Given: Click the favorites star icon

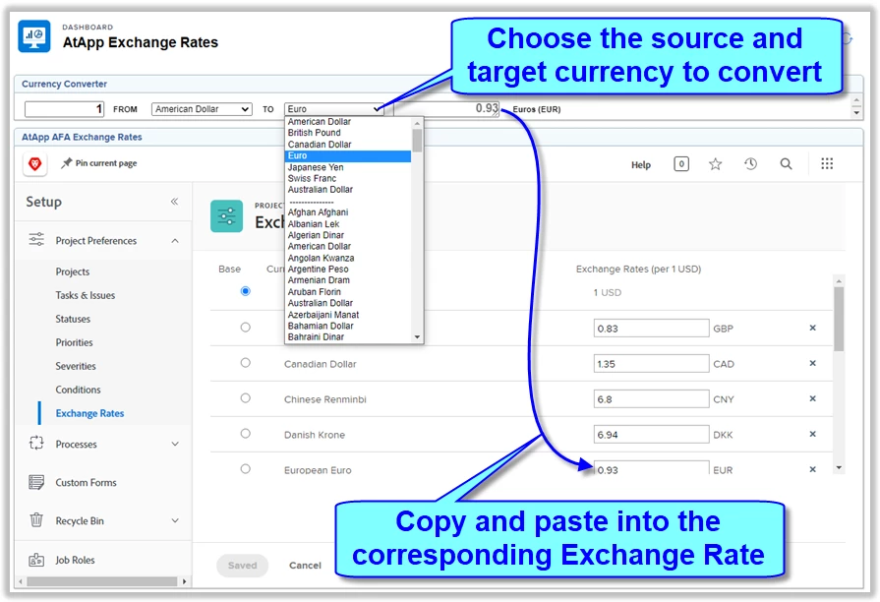Looking at the screenshot, I should (x=715, y=164).
